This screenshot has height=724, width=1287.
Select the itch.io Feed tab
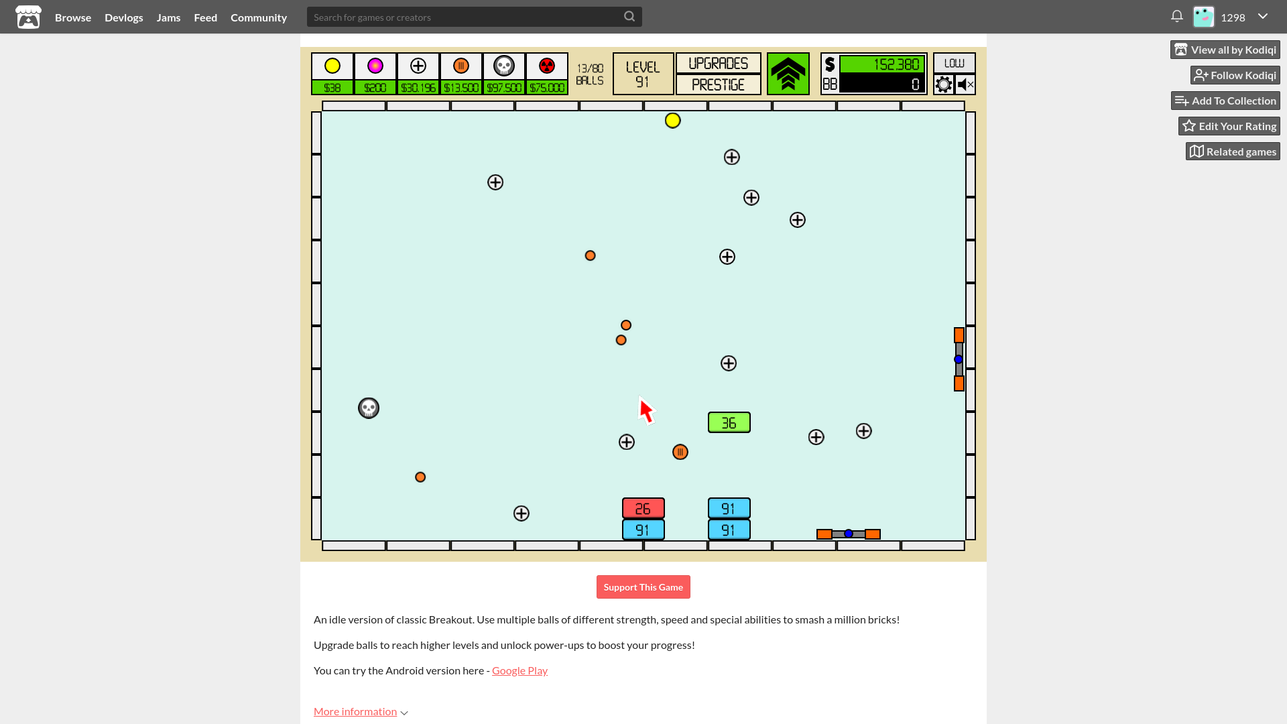(205, 17)
